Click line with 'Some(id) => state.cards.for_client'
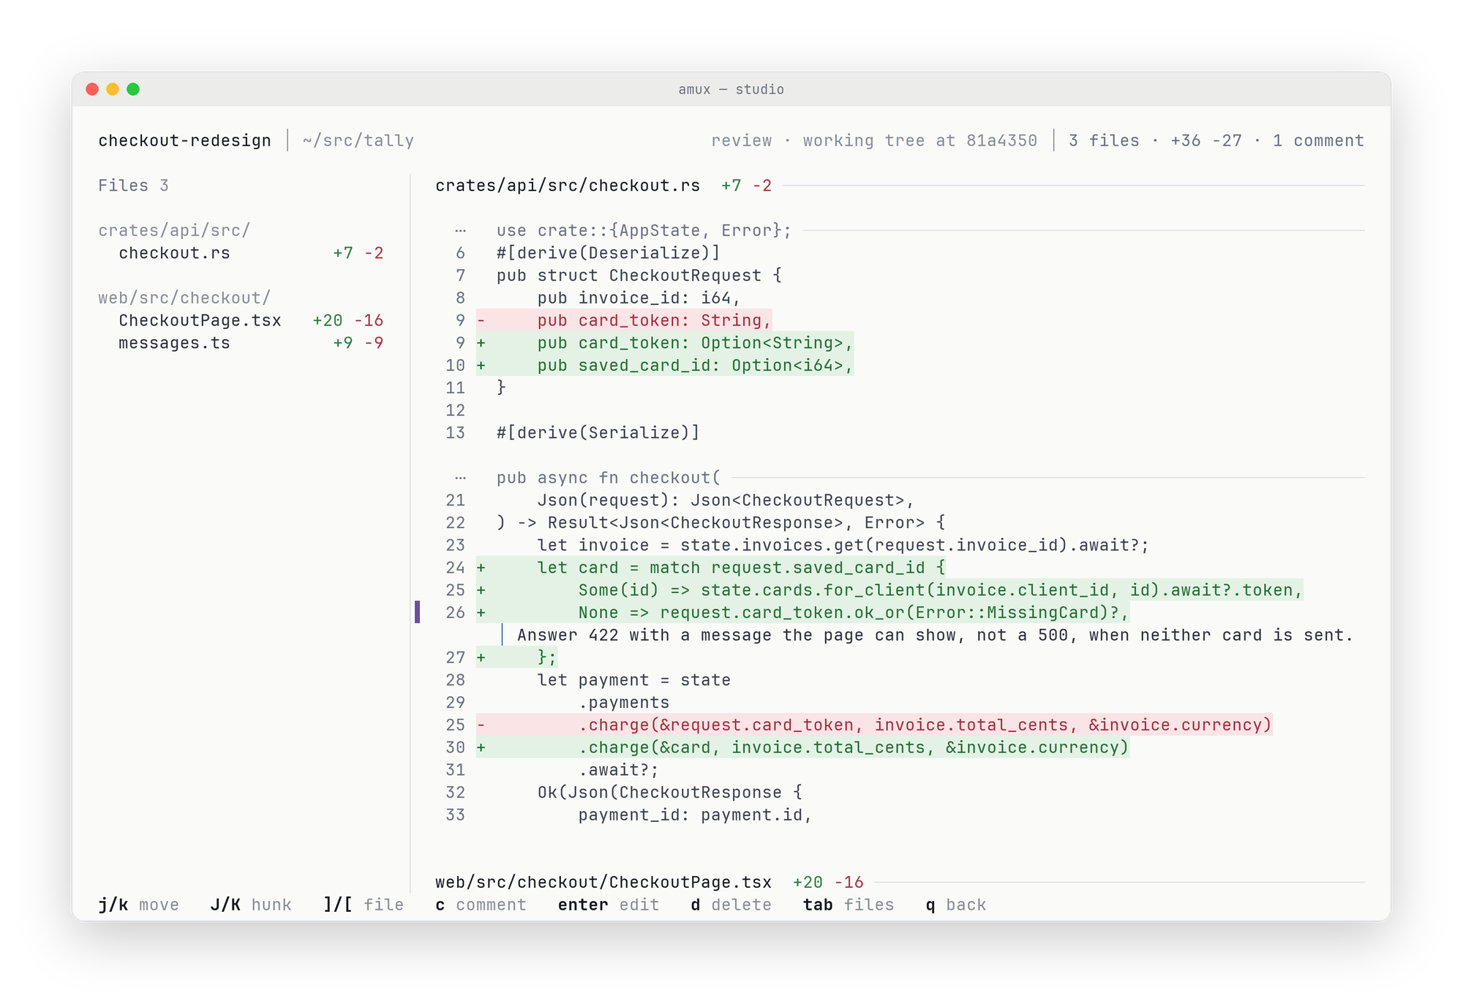 click(x=890, y=590)
